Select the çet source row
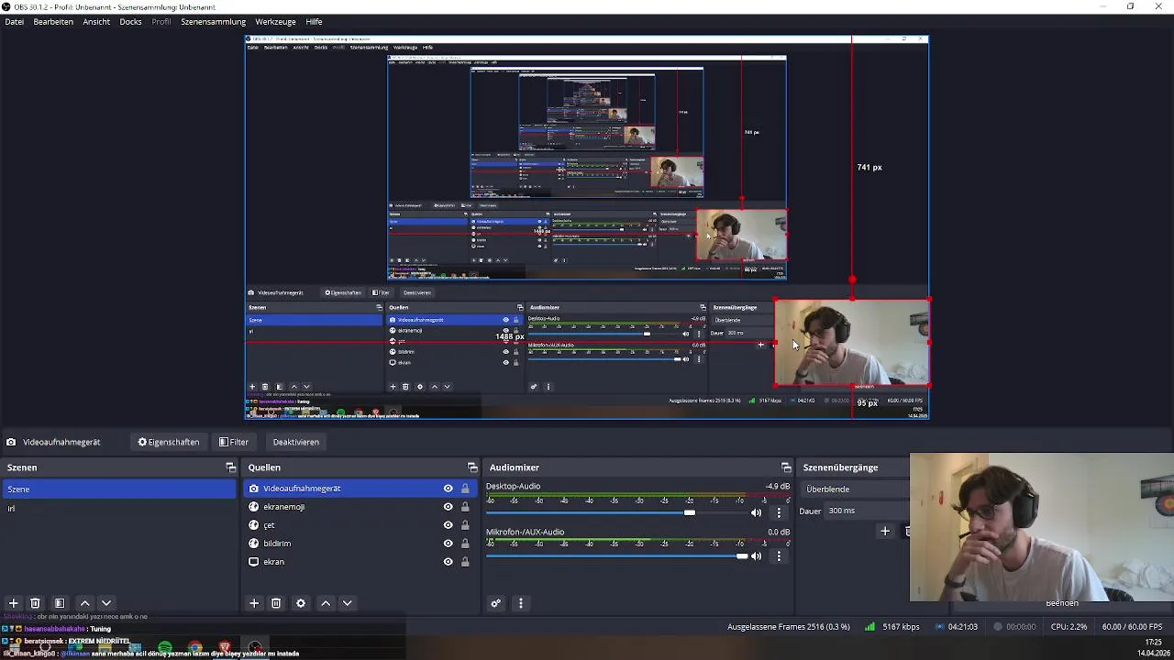 tap(360, 525)
